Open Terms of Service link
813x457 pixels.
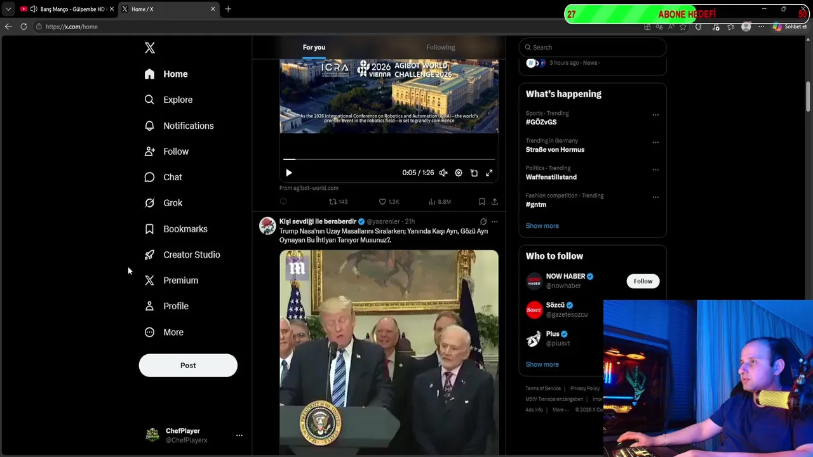coord(543,388)
